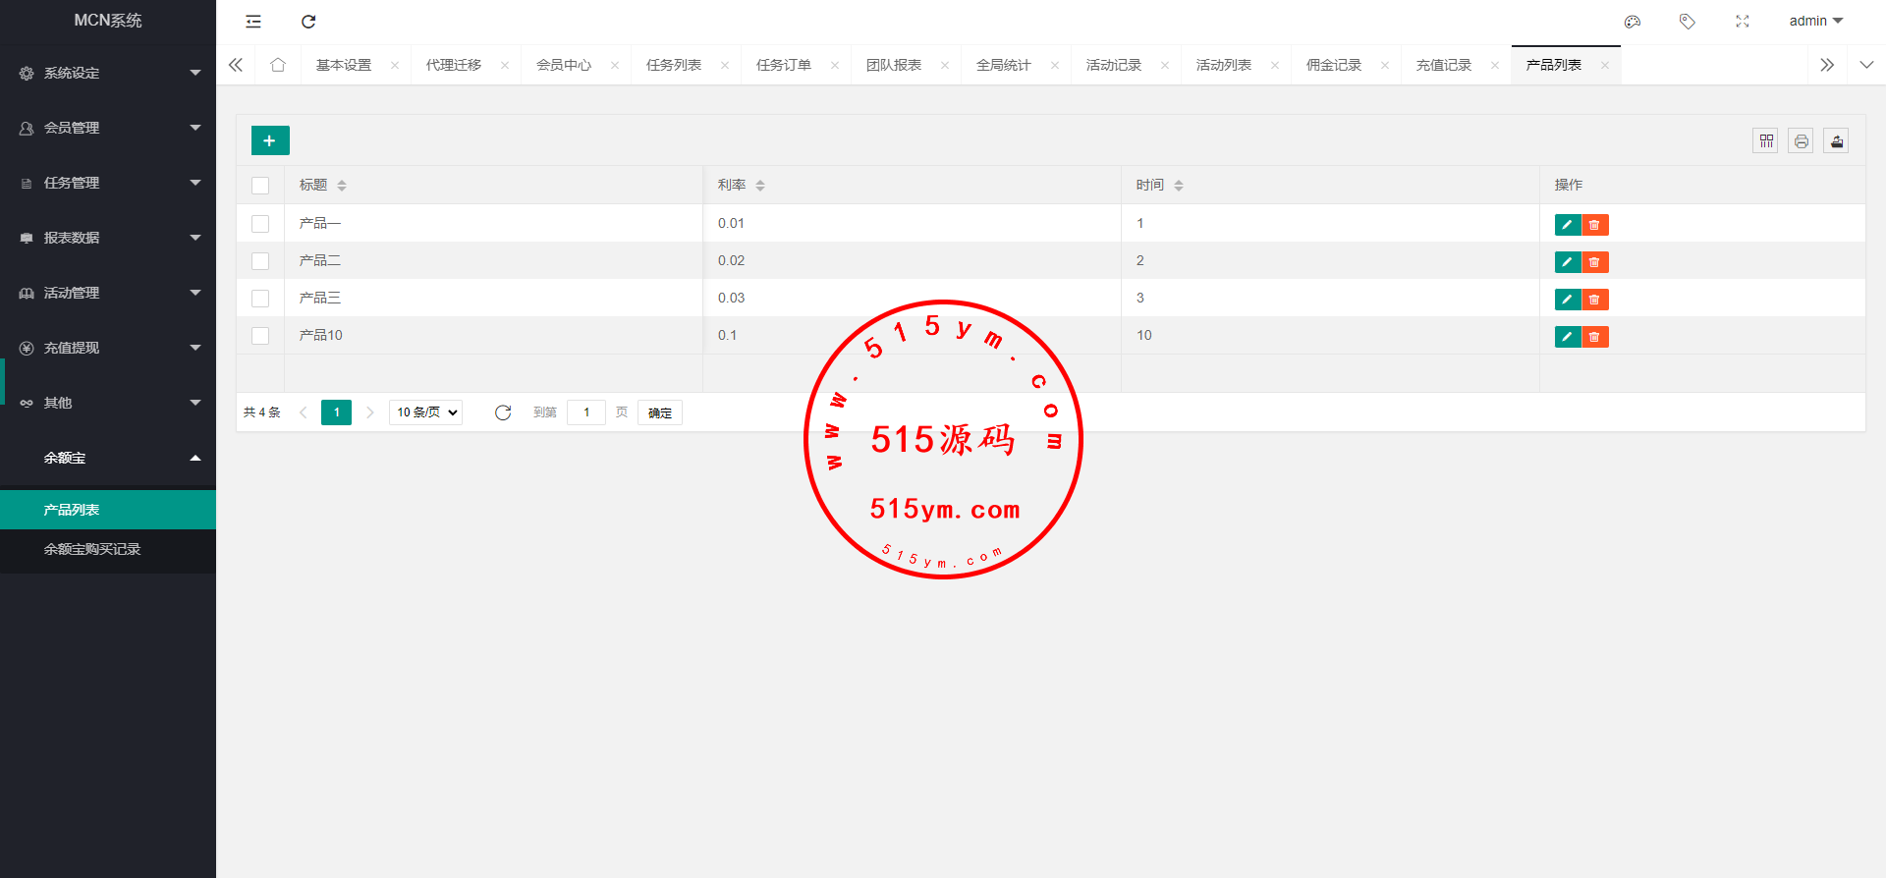Open the admin user dropdown
The height and width of the screenshot is (878, 1886).
1815,22
